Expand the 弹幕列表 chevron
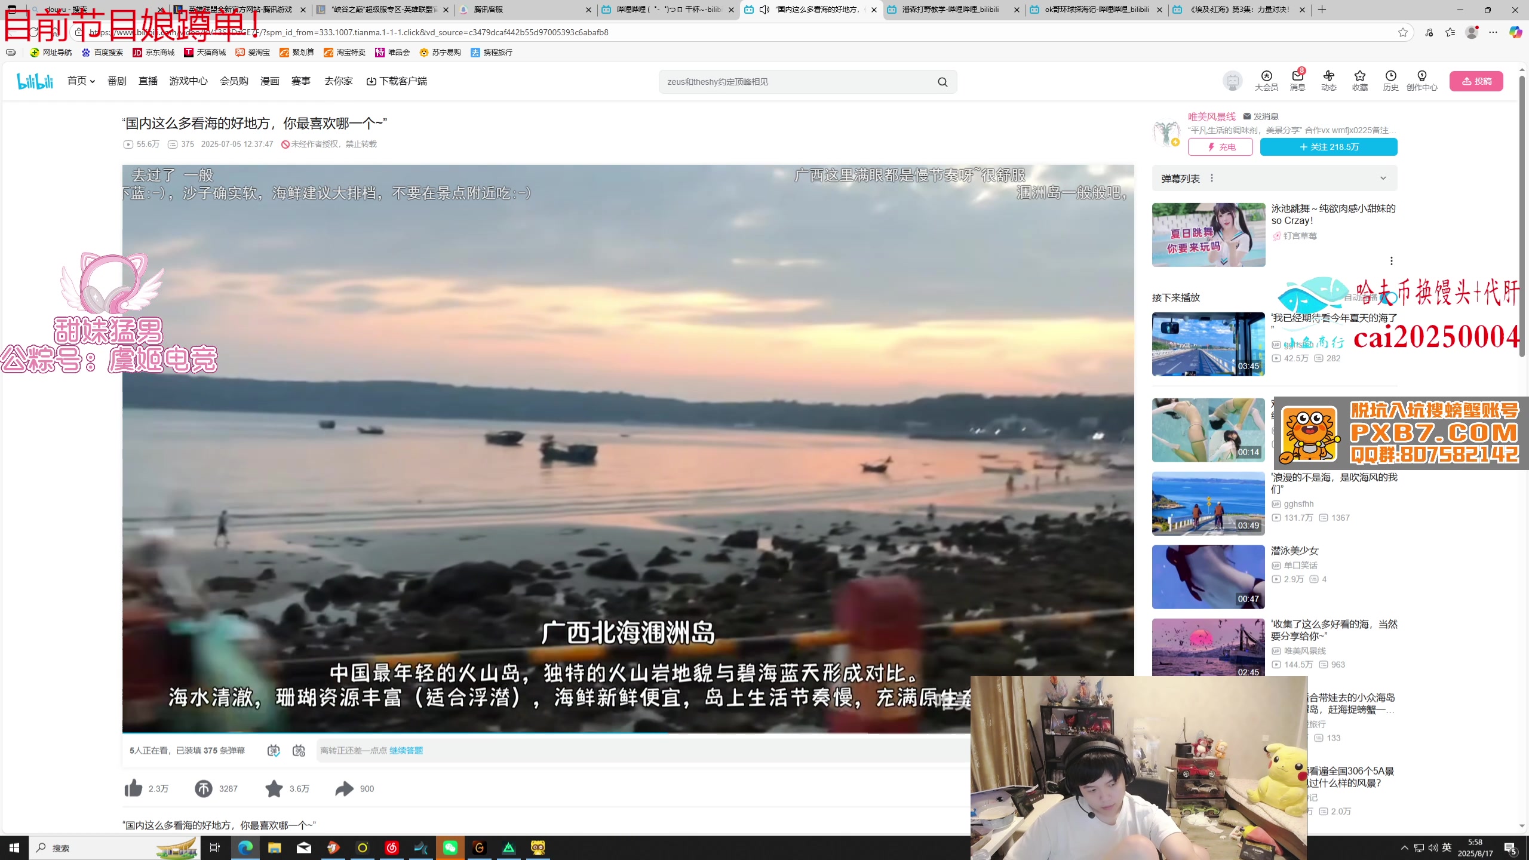 pyautogui.click(x=1383, y=178)
